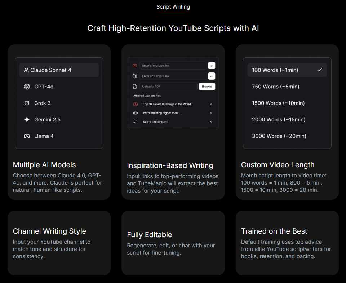Image resolution: width=346 pixels, height=283 pixels.
Task: Click the Browse button for PDF upload
Action: [x=207, y=87]
